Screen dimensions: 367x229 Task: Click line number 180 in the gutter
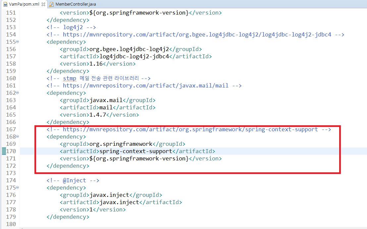pyautogui.click(x=11, y=224)
